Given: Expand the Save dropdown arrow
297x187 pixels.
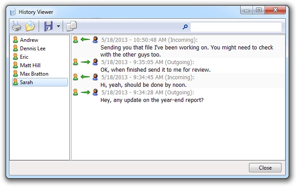Looking at the screenshot, I should pos(58,27).
